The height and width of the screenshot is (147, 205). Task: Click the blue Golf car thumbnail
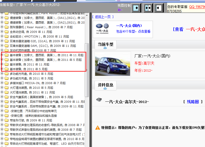[x=112, y=64]
